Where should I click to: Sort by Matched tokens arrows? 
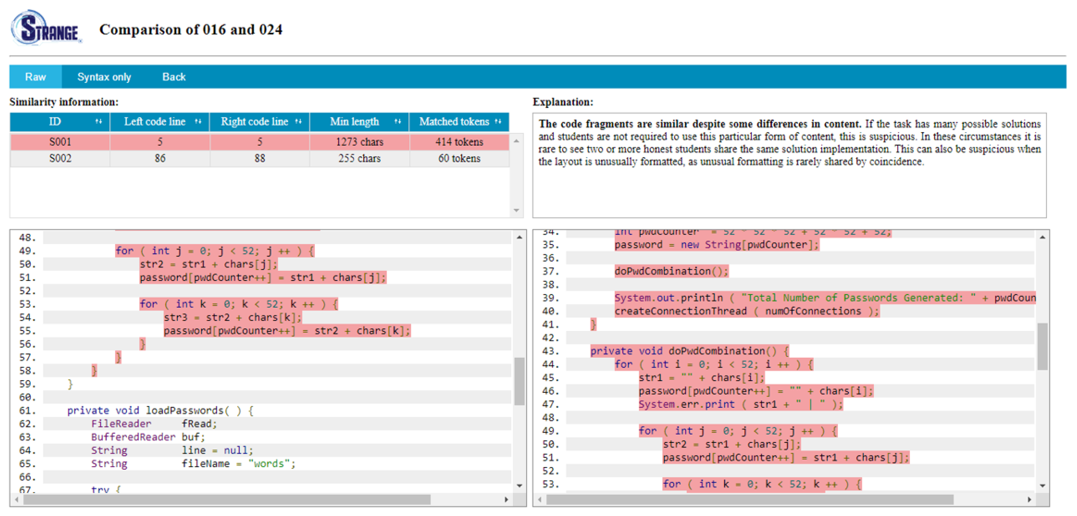[498, 122]
